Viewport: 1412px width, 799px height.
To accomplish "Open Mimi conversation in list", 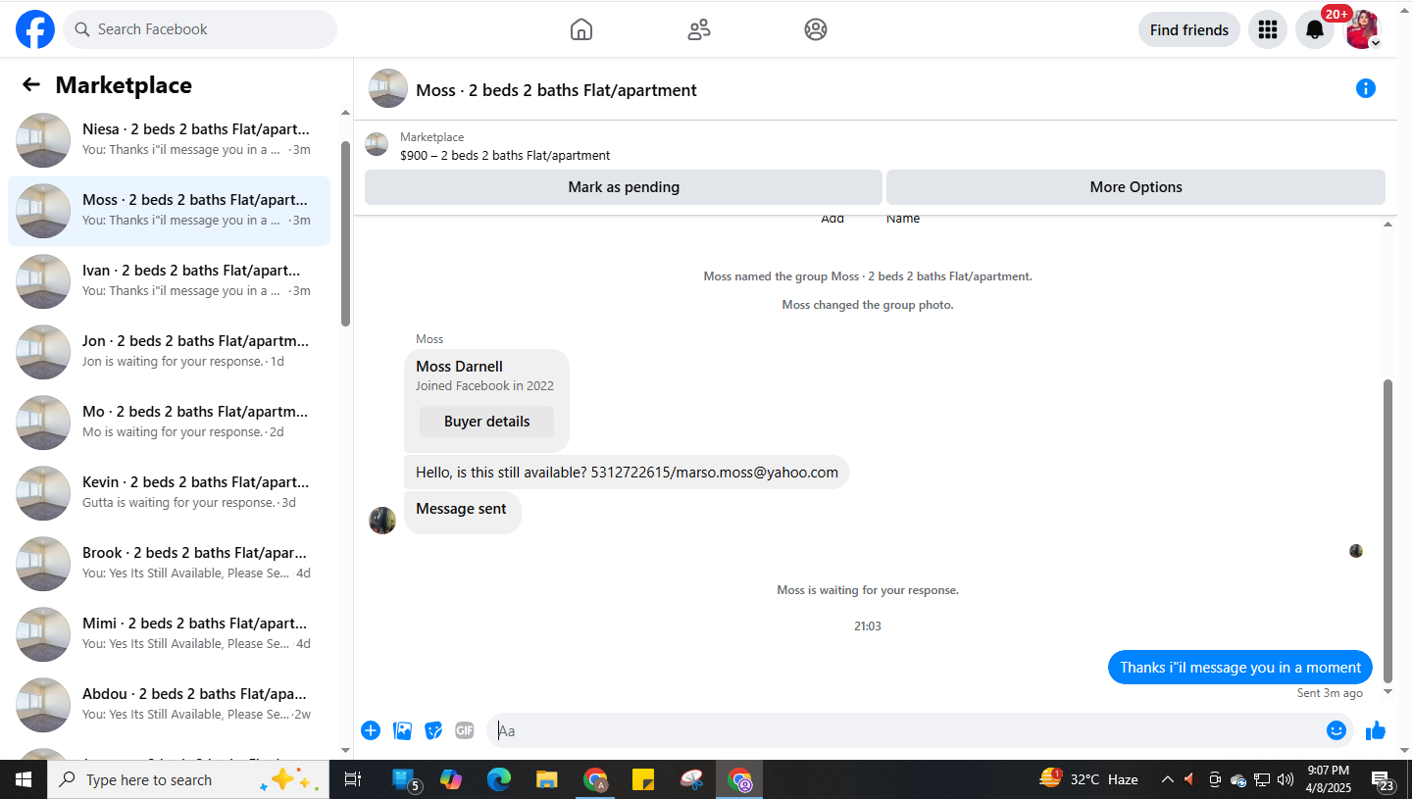I will [x=169, y=634].
